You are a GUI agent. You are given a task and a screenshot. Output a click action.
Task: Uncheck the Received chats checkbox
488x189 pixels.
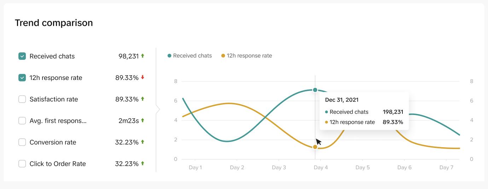tap(22, 56)
